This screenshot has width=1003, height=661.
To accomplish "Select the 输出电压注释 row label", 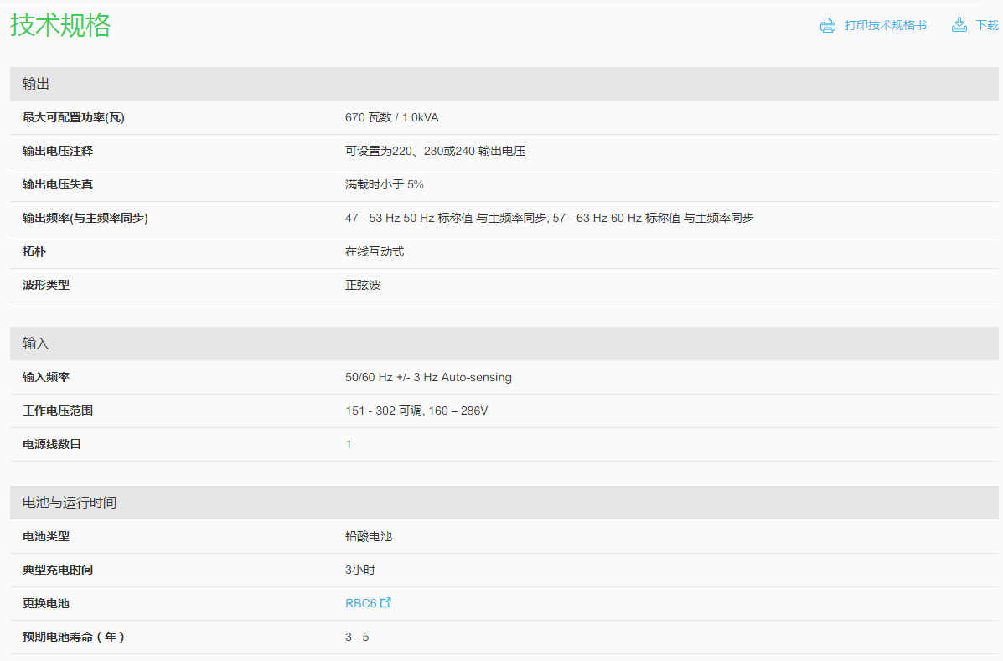I will pyautogui.click(x=58, y=151).
